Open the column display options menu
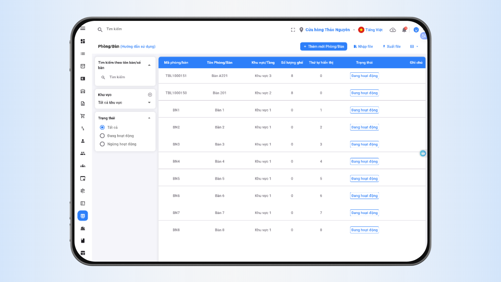The width and height of the screenshot is (501, 282). coord(414,46)
